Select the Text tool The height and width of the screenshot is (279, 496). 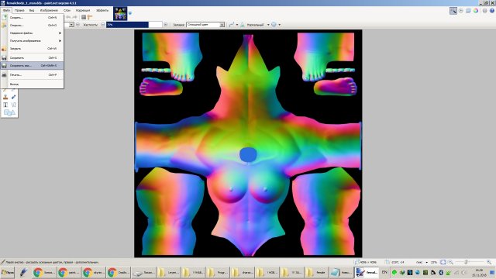[5, 105]
